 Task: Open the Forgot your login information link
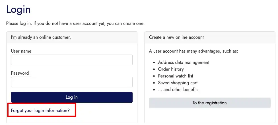40,111
